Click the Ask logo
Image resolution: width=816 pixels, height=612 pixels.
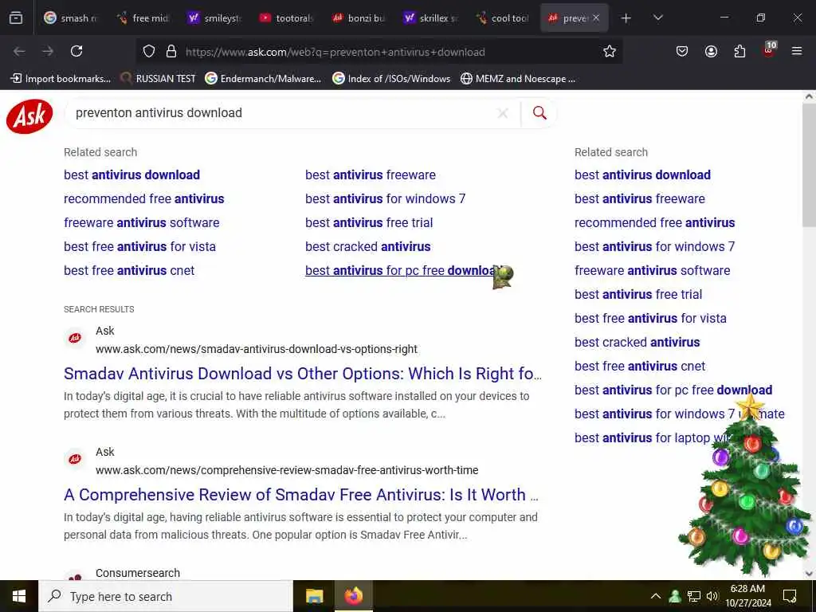point(29,116)
